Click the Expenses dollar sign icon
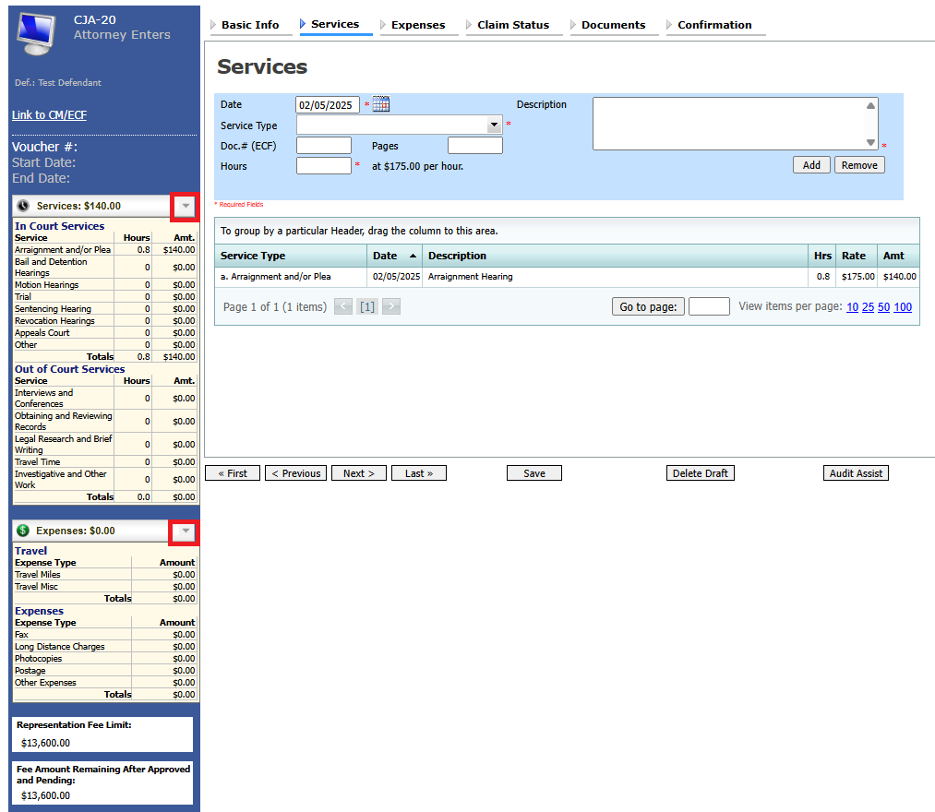 click(x=23, y=531)
